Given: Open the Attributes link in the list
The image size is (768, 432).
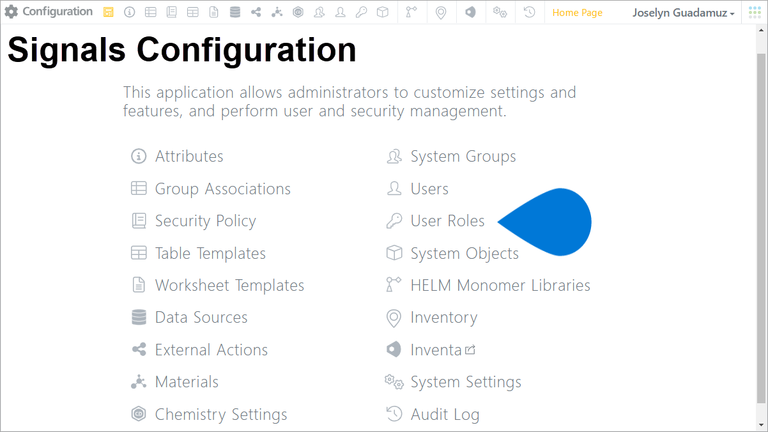Looking at the screenshot, I should pyautogui.click(x=189, y=157).
